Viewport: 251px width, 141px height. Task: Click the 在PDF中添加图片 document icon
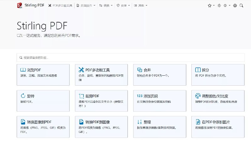[x=198, y=122]
